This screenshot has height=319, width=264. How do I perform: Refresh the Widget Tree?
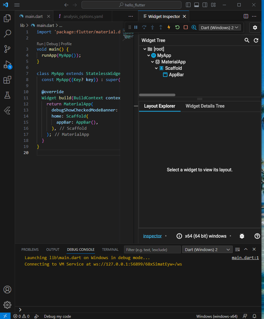(x=256, y=40)
